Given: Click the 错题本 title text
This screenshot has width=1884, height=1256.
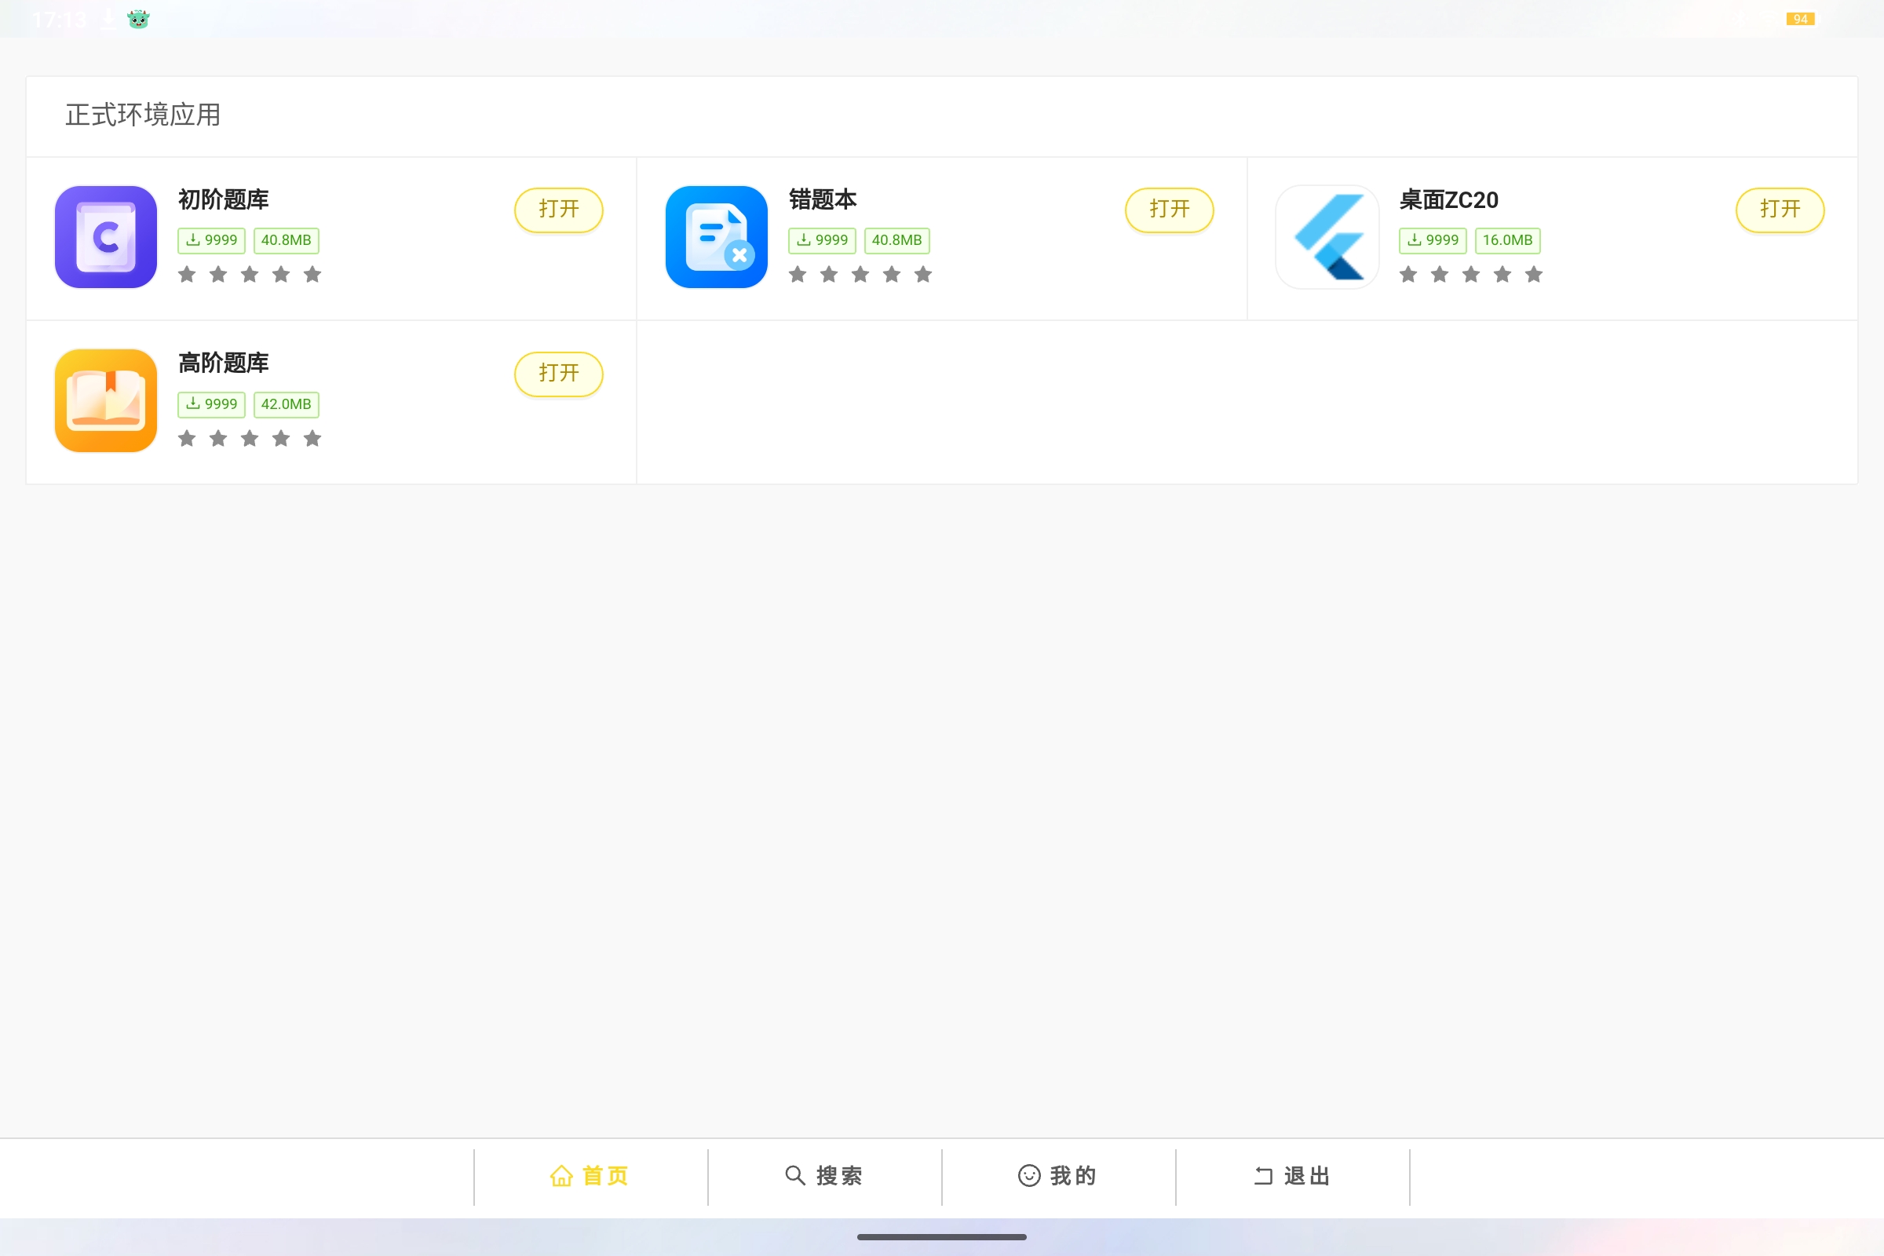Looking at the screenshot, I should point(823,199).
